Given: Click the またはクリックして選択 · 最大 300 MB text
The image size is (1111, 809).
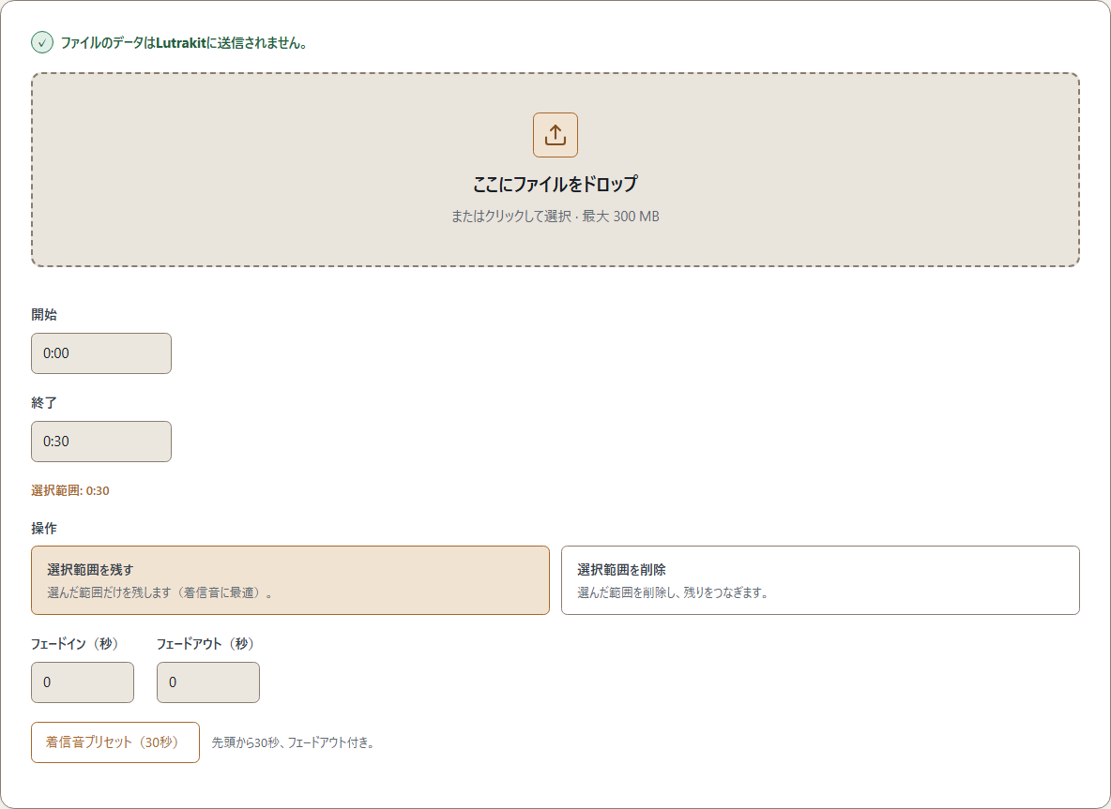Looking at the screenshot, I should (555, 217).
